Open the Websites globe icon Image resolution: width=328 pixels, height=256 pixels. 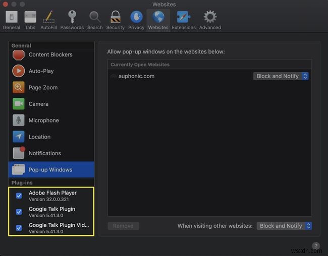[158, 17]
